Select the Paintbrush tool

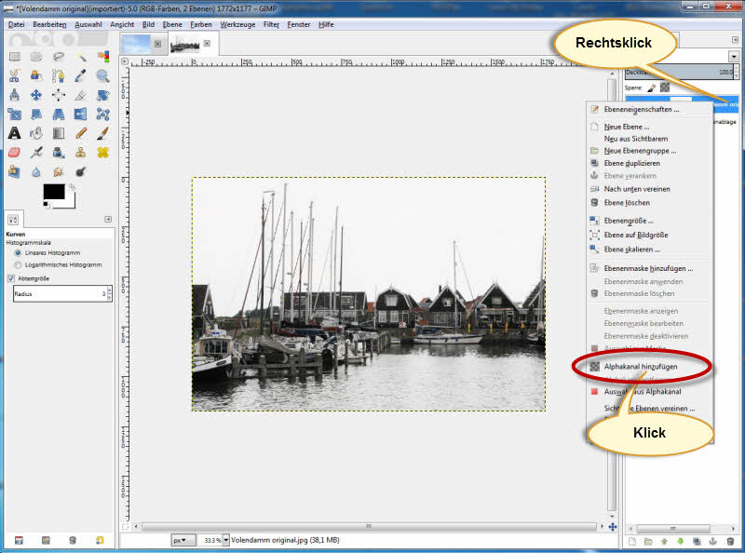tap(103, 133)
